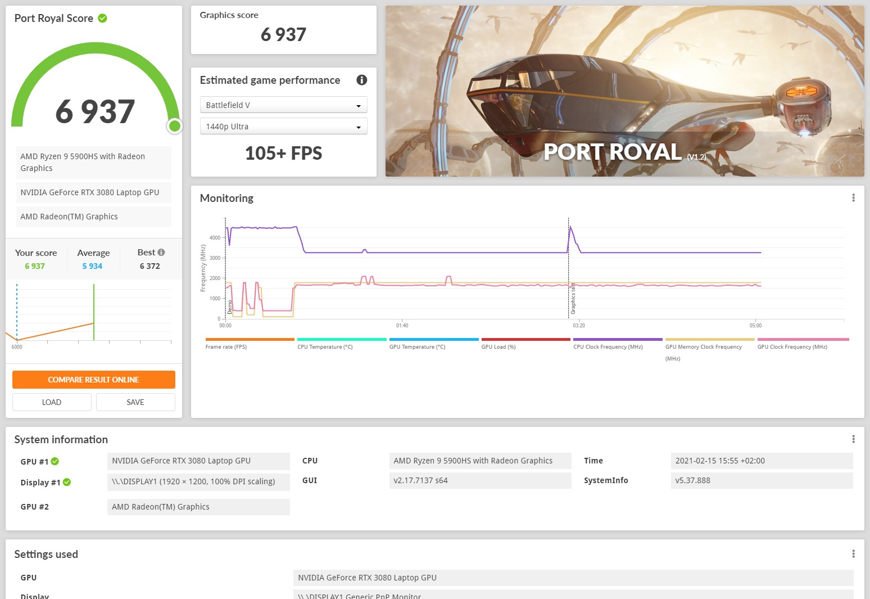The height and width of the screenshot is (599, 870).
Task: Click the Time value 2021-02-15 15:55 +02:00
Action: [762, 461]
